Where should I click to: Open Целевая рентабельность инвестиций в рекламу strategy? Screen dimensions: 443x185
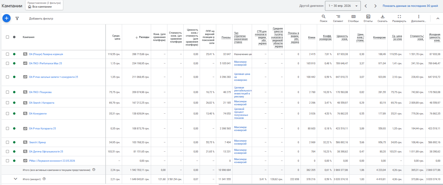(x=243, y=92)
